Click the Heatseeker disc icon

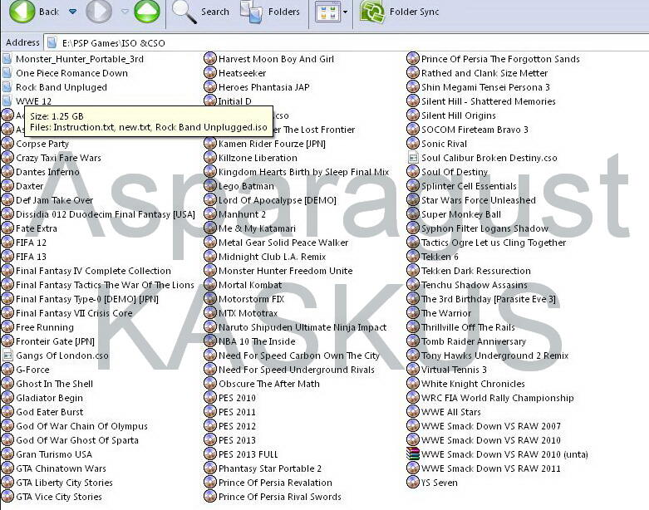tap(210, 73)
